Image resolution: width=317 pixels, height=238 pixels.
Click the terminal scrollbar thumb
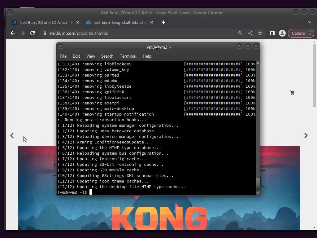click(258, 184)
